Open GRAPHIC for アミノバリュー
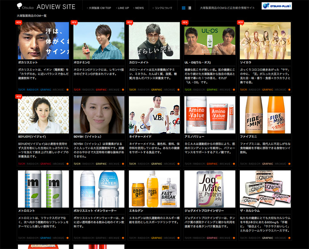The width and height of the screenshot is (309, 249). (x=212, y=164)
